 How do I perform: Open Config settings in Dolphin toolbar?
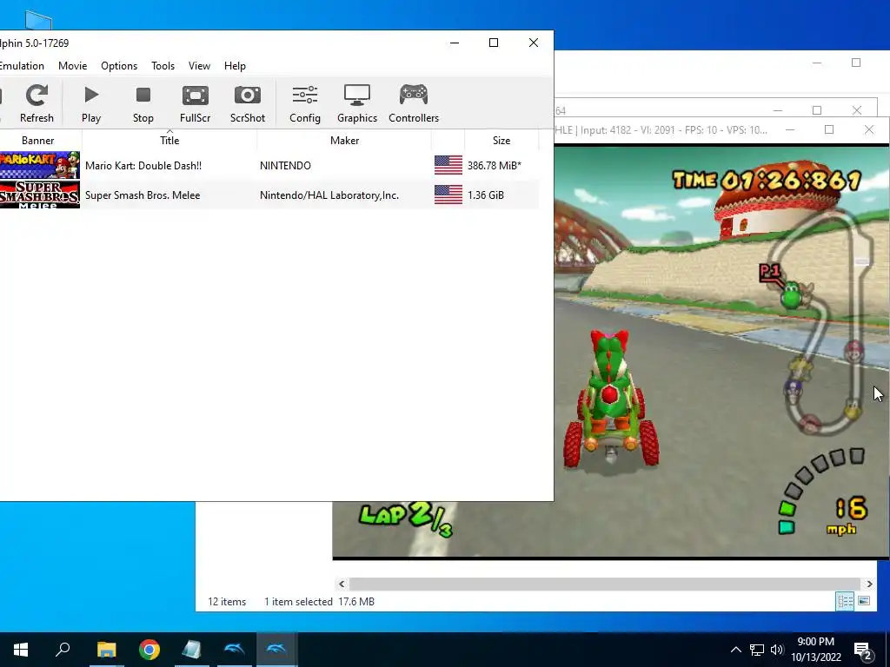click(x=305, y=102)
